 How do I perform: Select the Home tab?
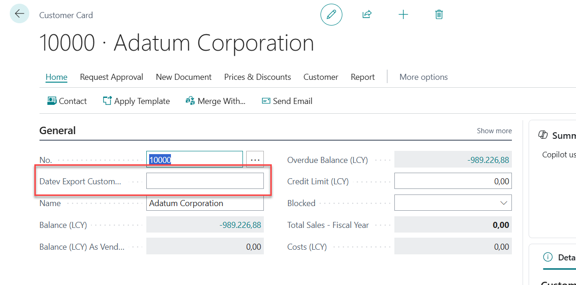click(56, 77)
